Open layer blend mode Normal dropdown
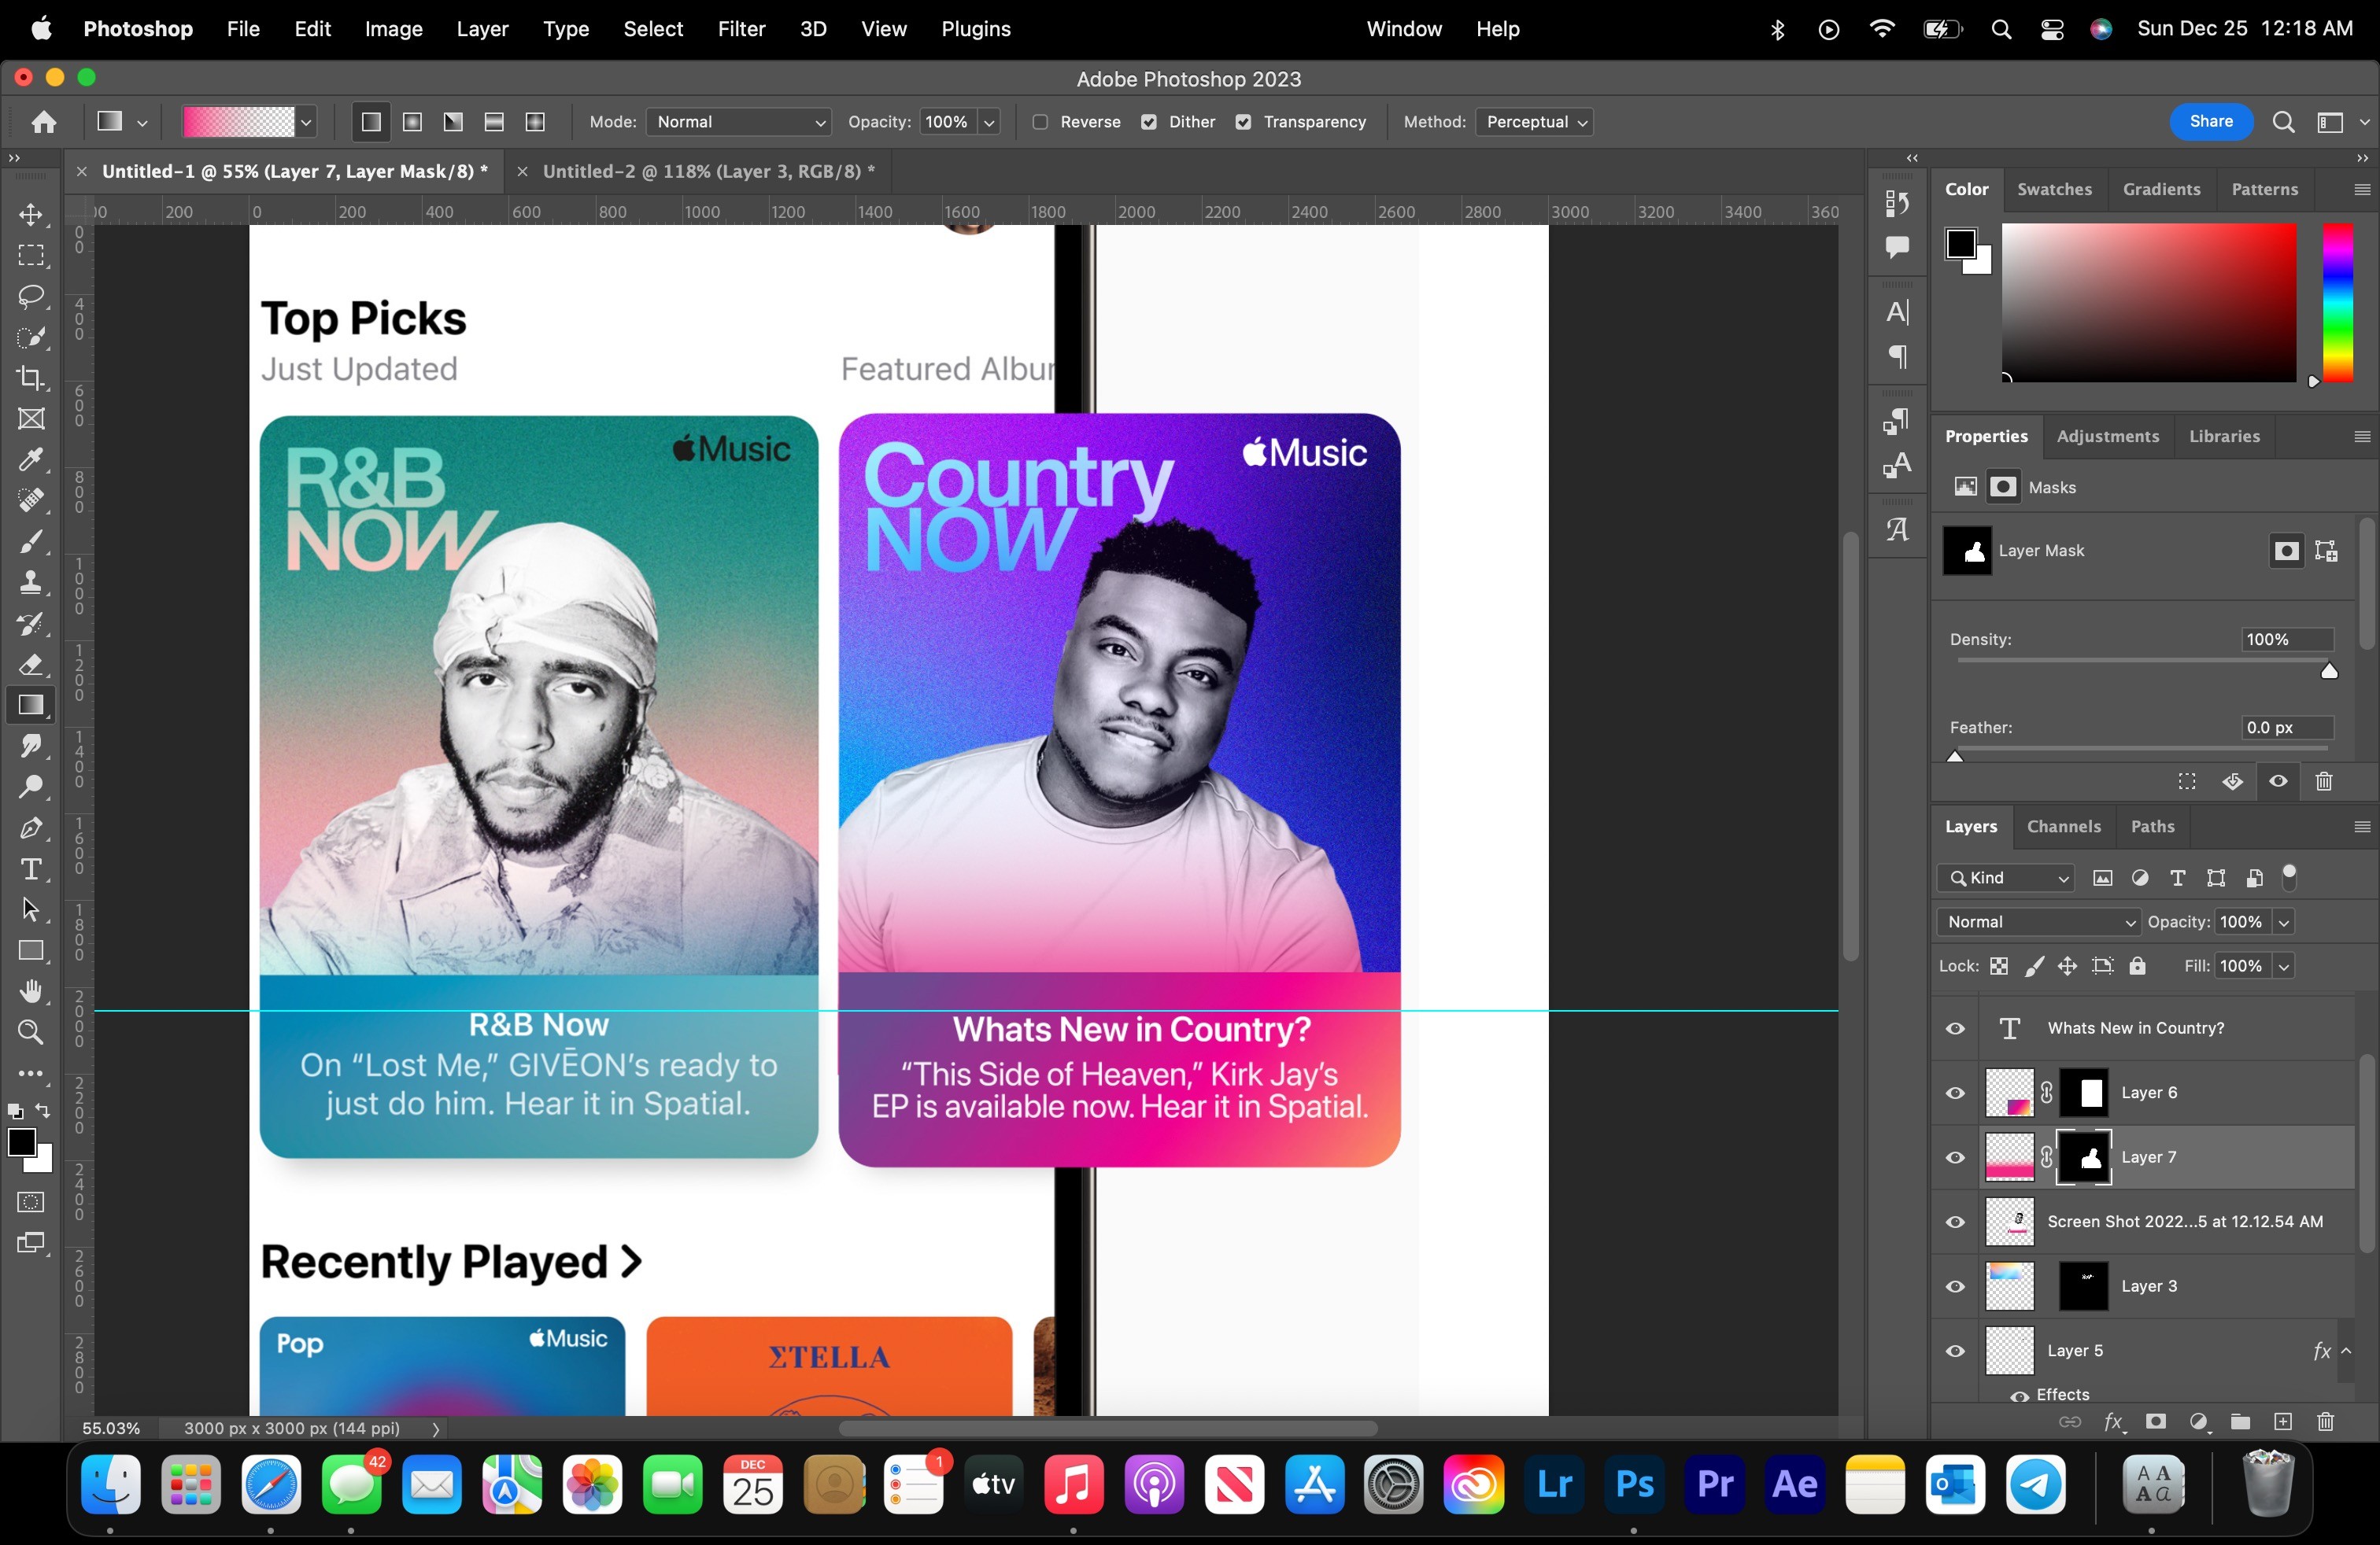 tap(2038, 921)
